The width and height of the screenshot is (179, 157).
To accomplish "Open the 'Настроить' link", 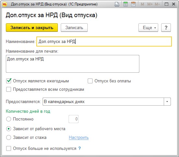I will (79, 138).
